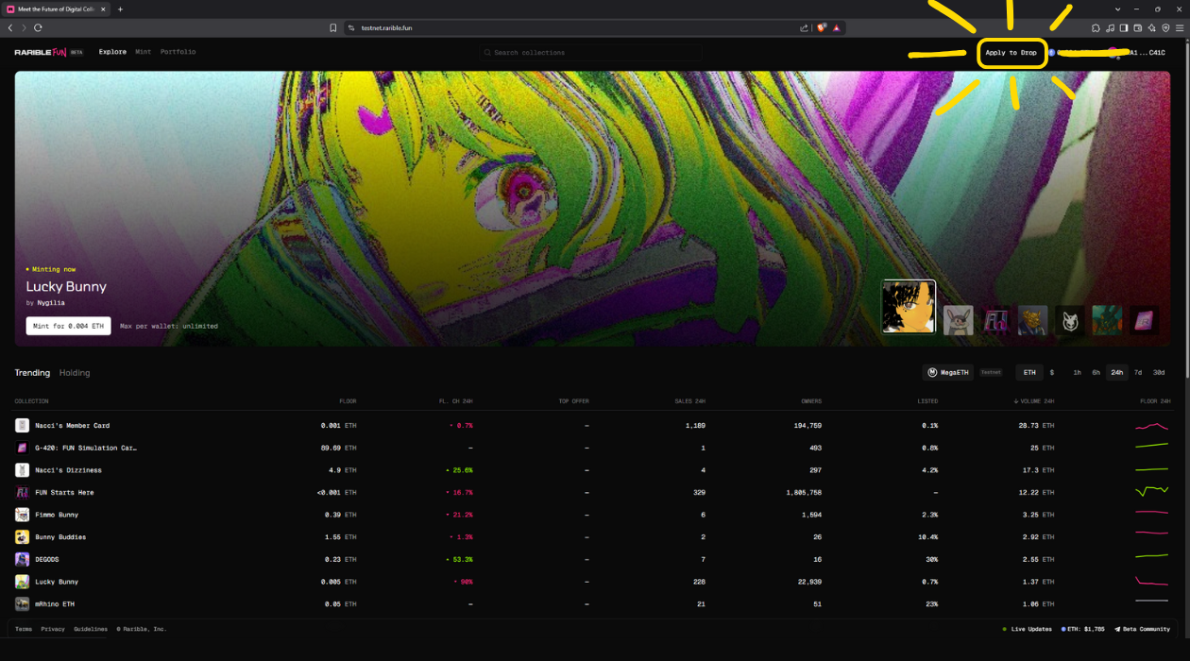Click the Nacci's Dizziness collection icon

pos(22,470)
